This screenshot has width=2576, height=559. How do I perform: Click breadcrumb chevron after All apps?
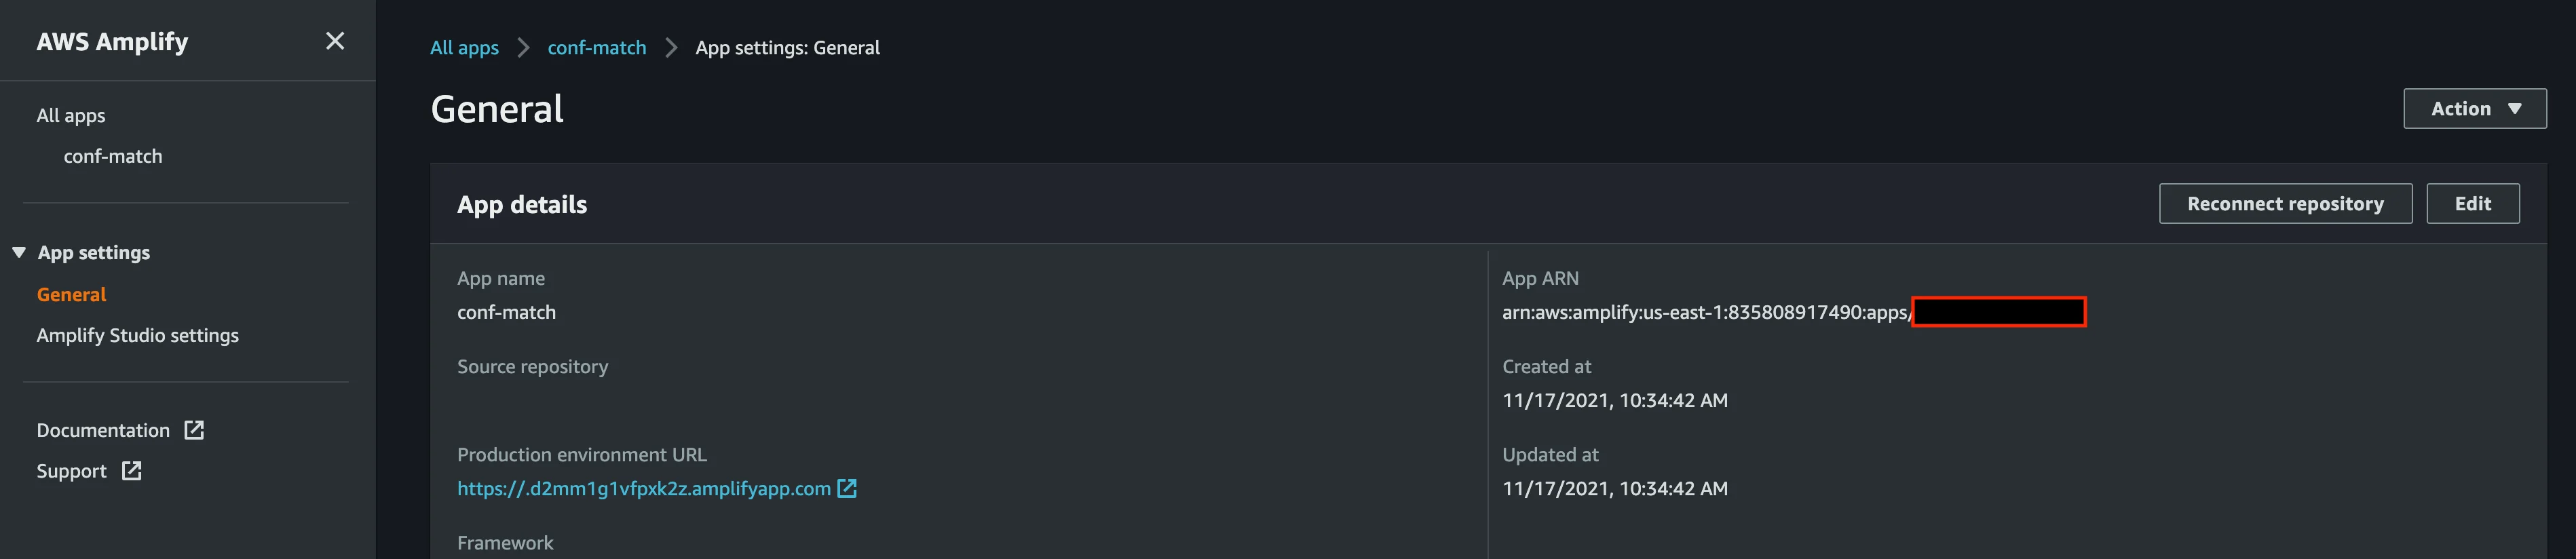click(x=523, y=48)
